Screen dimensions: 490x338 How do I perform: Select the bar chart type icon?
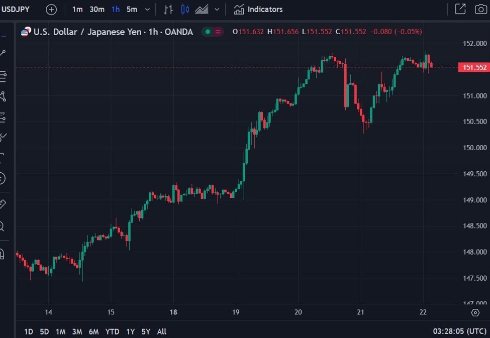(x=169, y=10)
